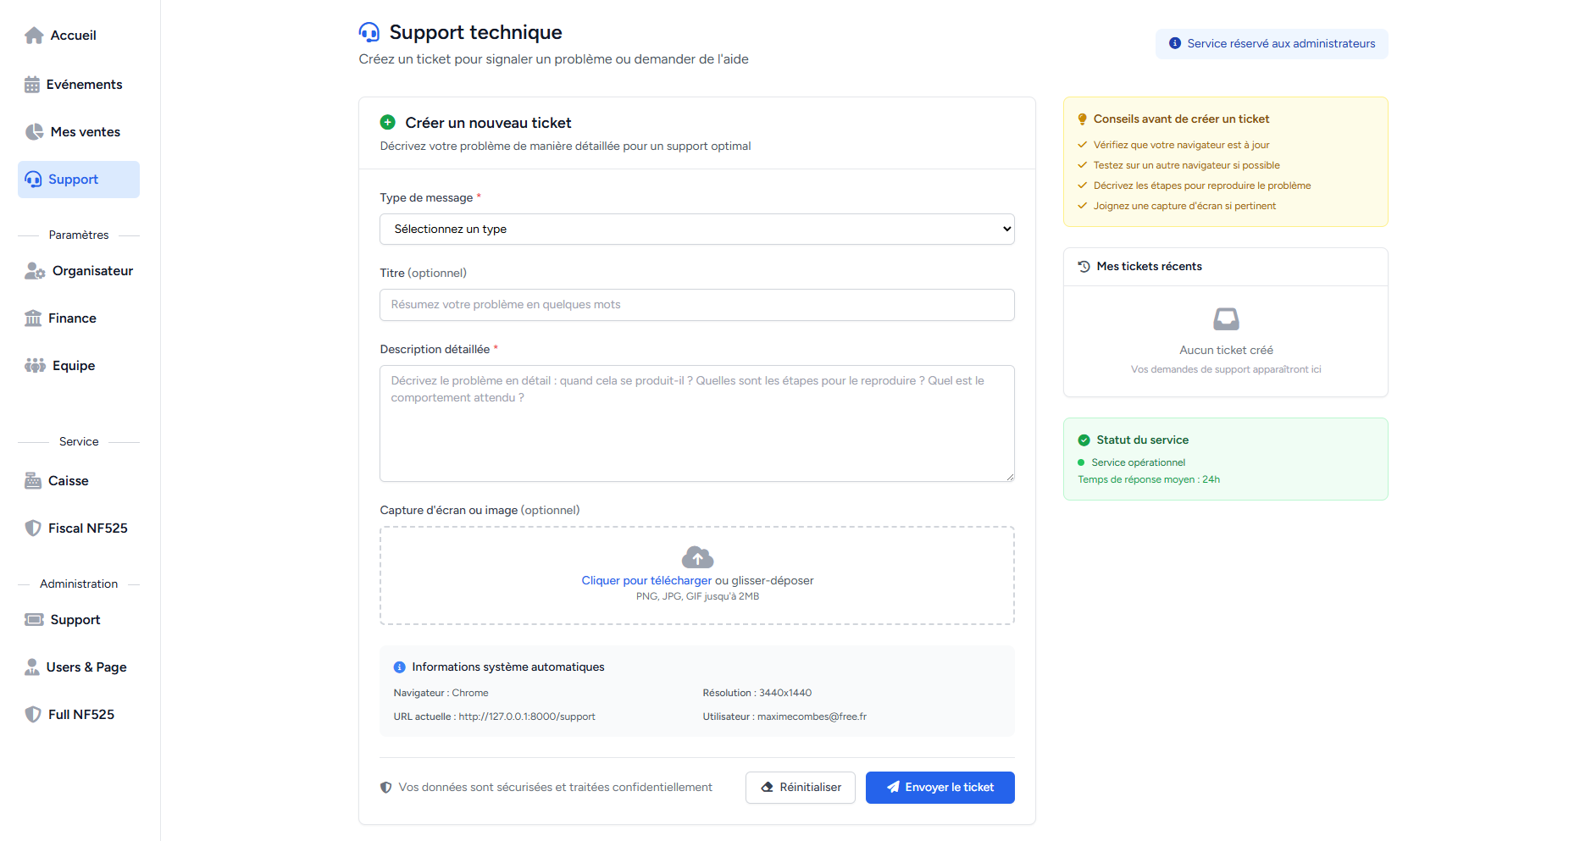
Task: Open the Caisse service
Action: point(79,481)
